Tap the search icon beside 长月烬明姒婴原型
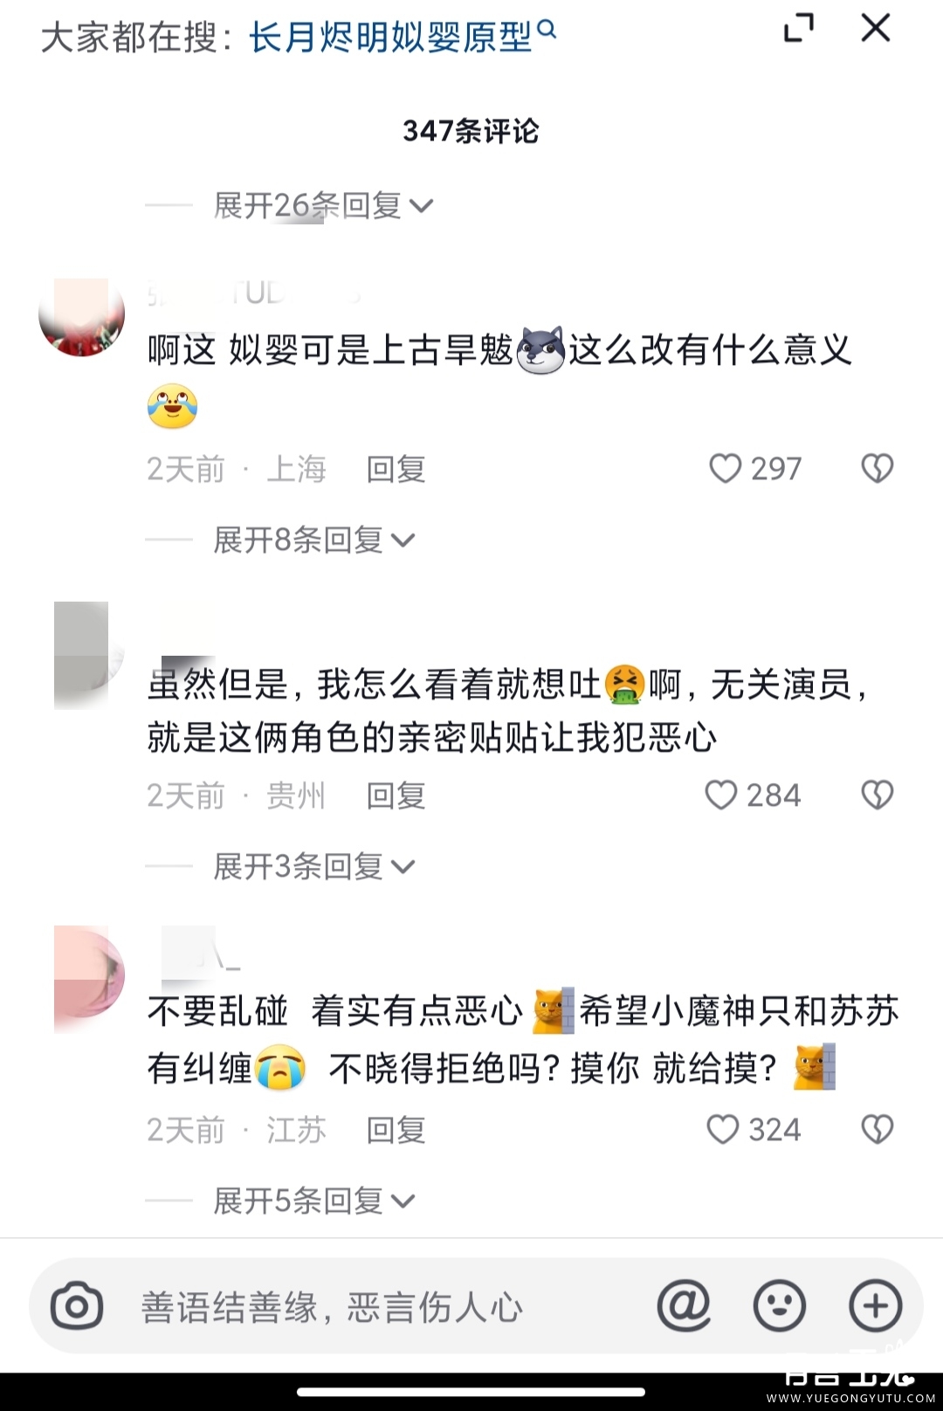The image size is (943, 1411). click(x=547, y=29)
